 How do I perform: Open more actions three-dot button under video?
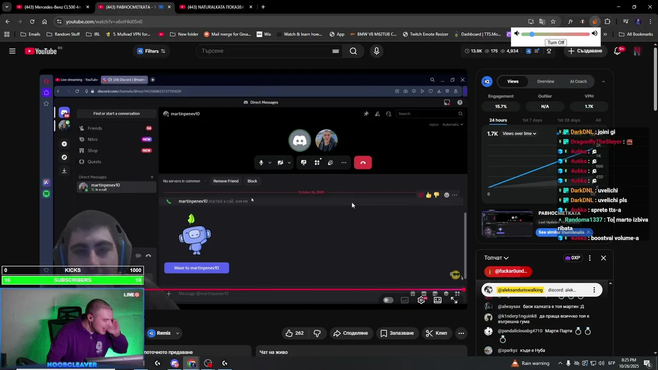coord(461,333)
